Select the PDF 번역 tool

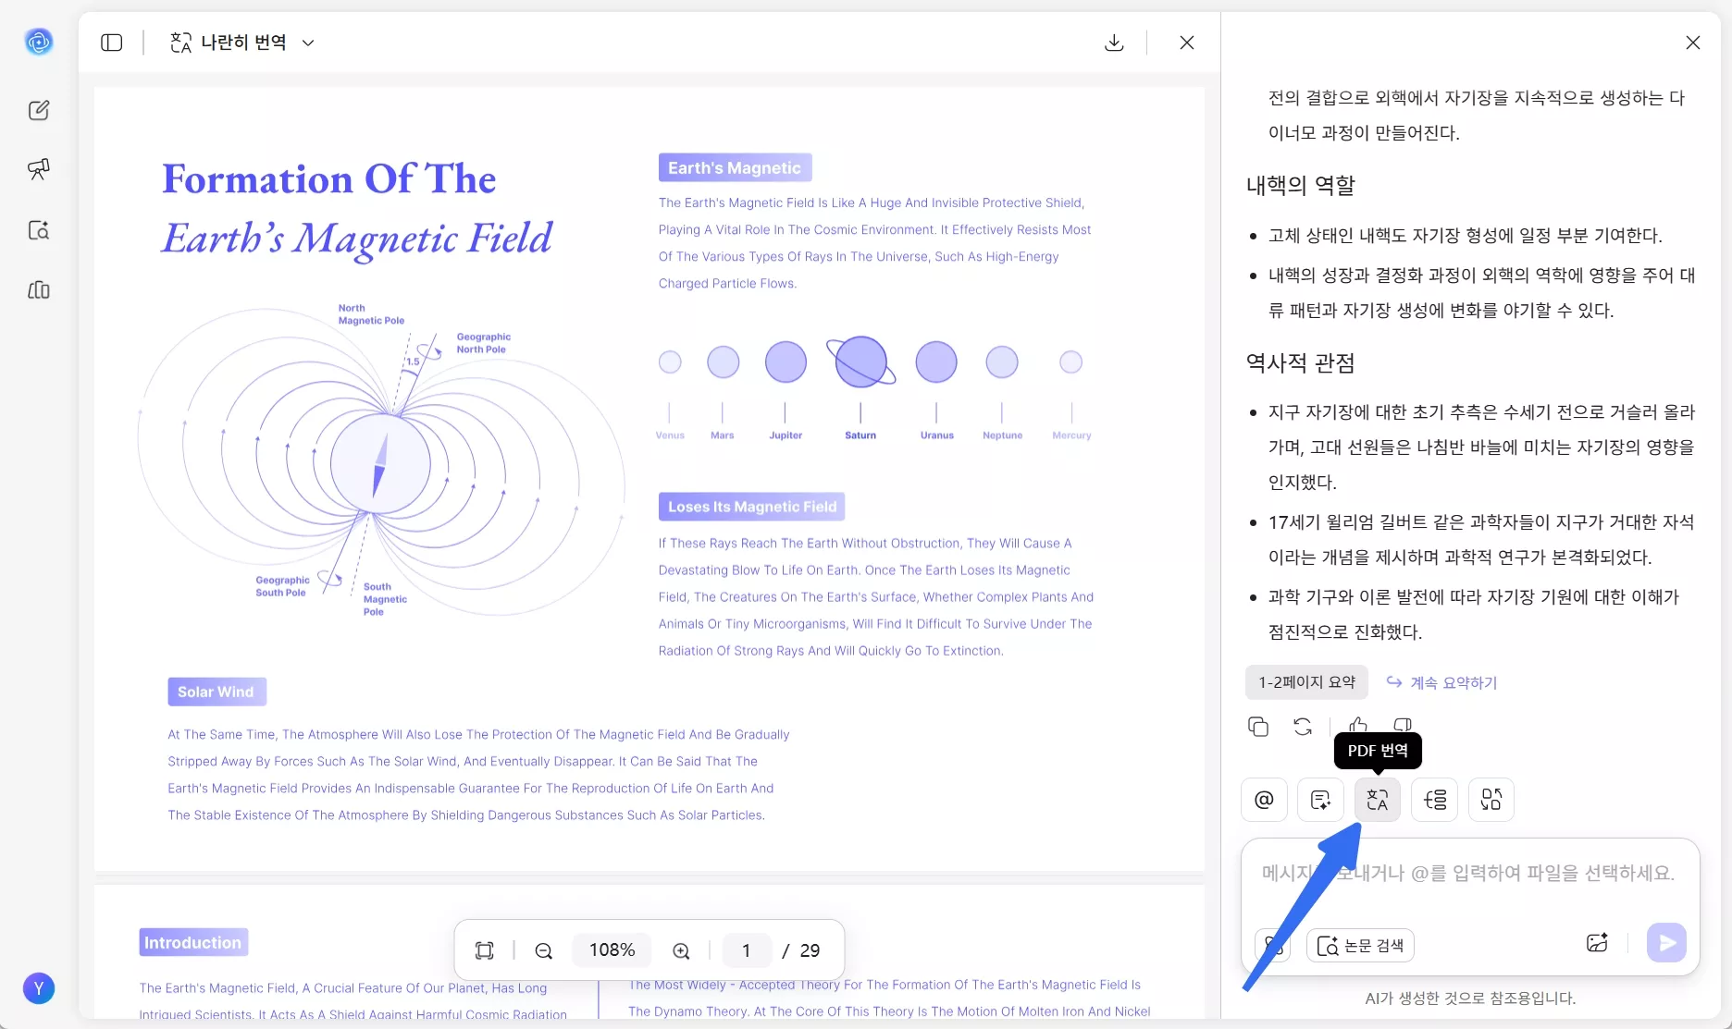[x=1377, y=800]
